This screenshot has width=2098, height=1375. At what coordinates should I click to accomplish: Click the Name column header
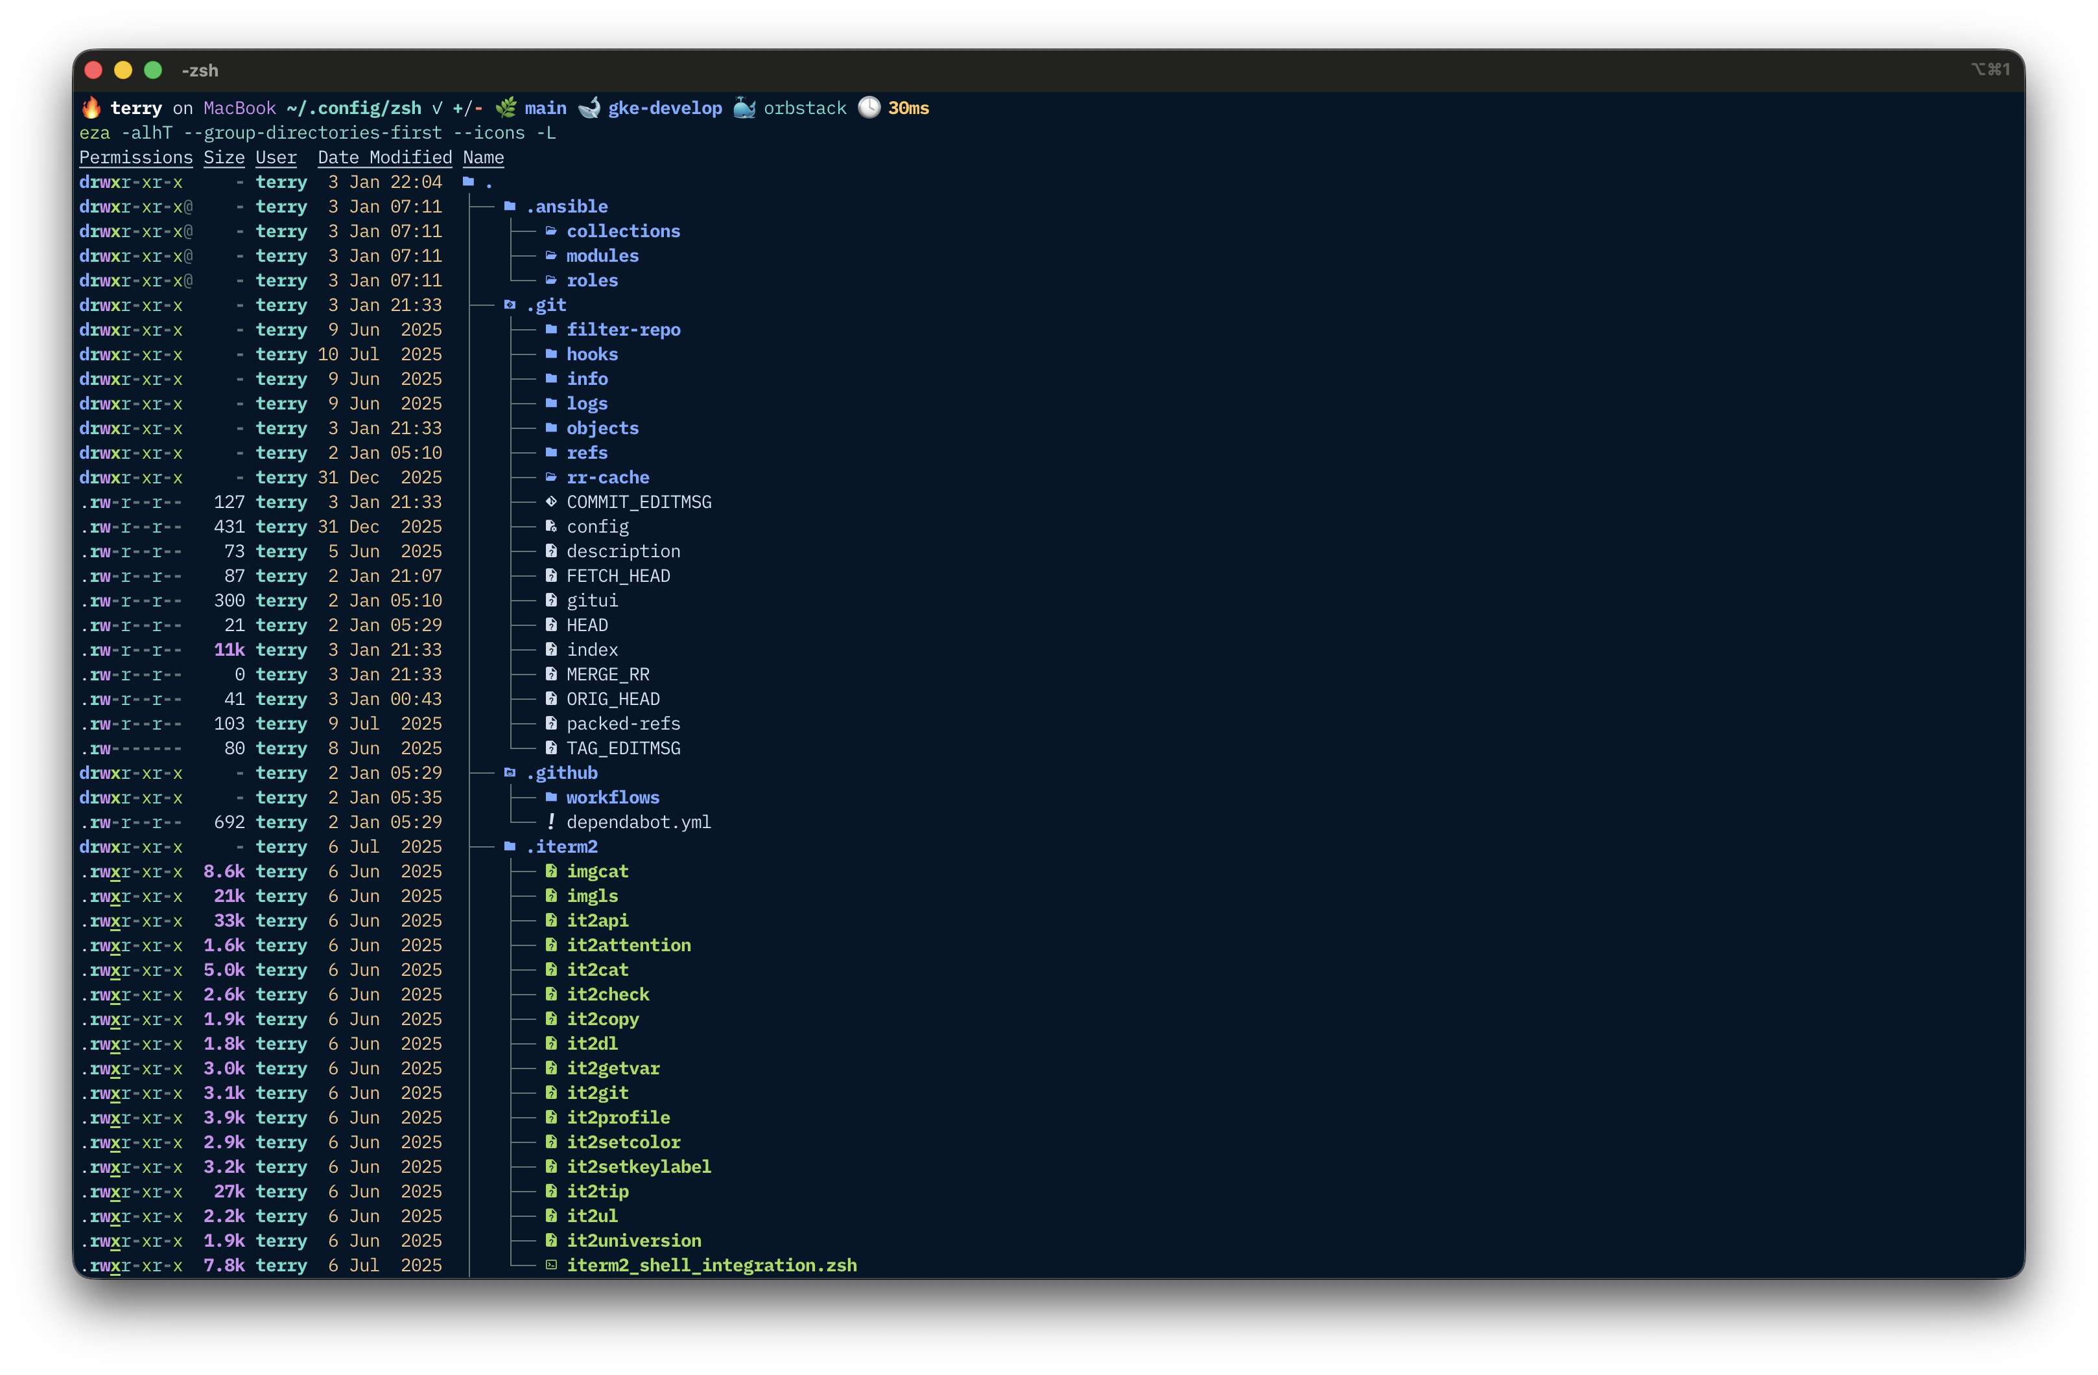[483, 157]
